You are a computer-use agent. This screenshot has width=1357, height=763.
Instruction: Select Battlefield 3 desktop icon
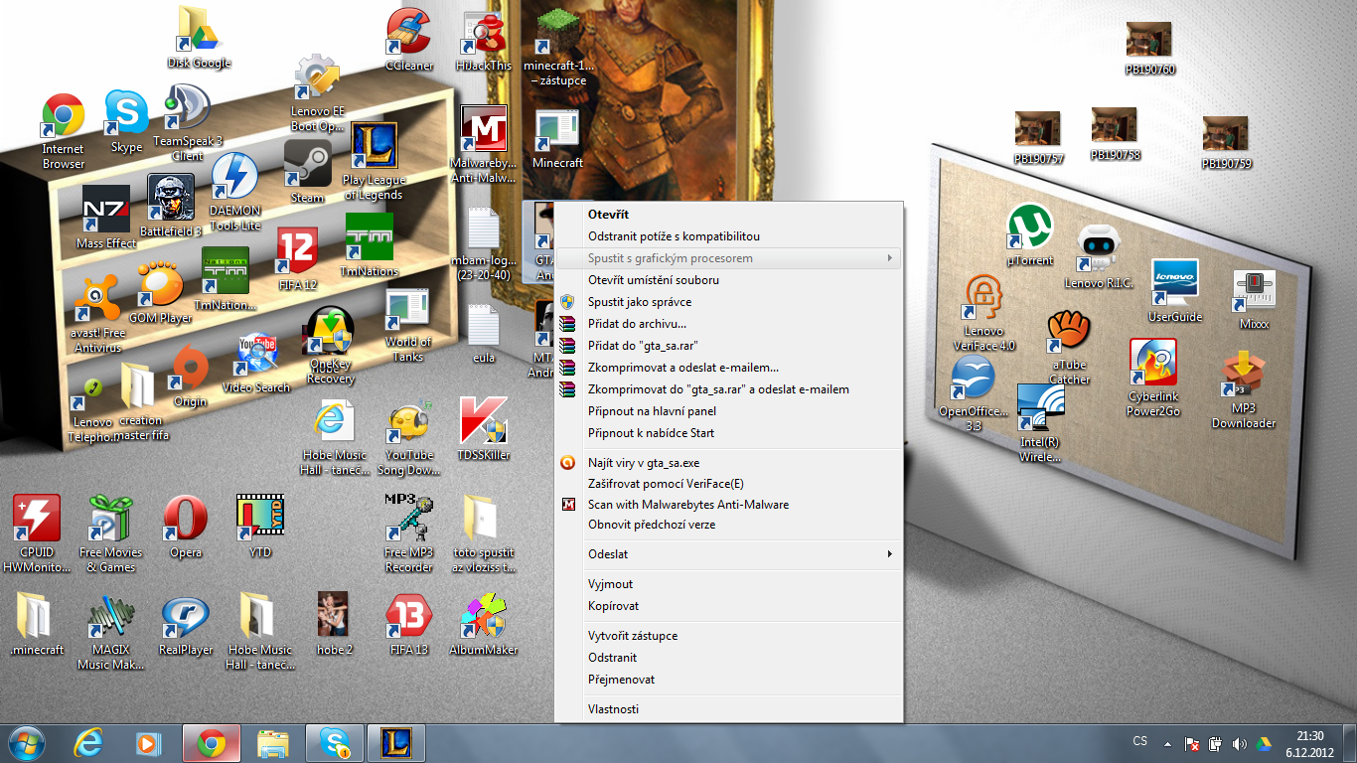pos(171,206)
